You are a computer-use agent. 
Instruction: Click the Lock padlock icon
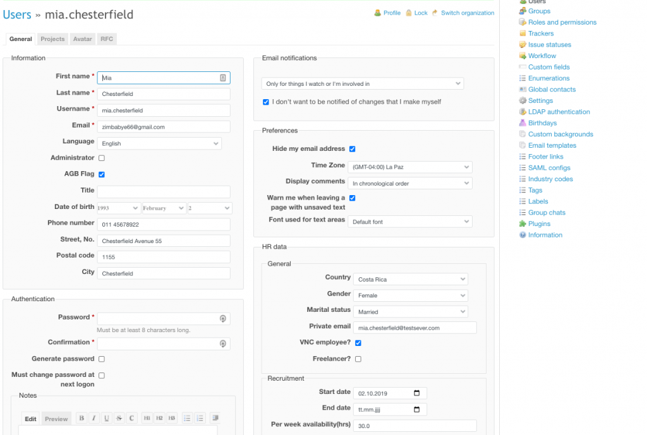[409, 13]
